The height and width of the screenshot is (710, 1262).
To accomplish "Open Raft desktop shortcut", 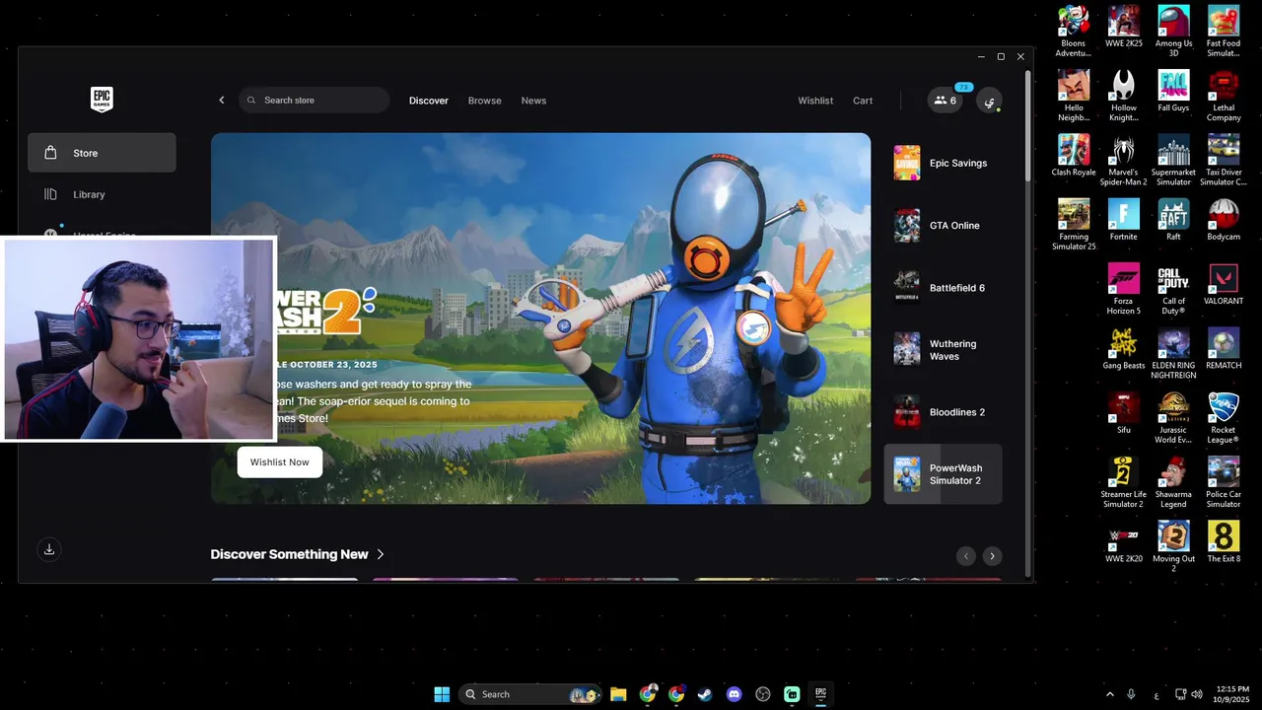I will tap(1173, 220).
